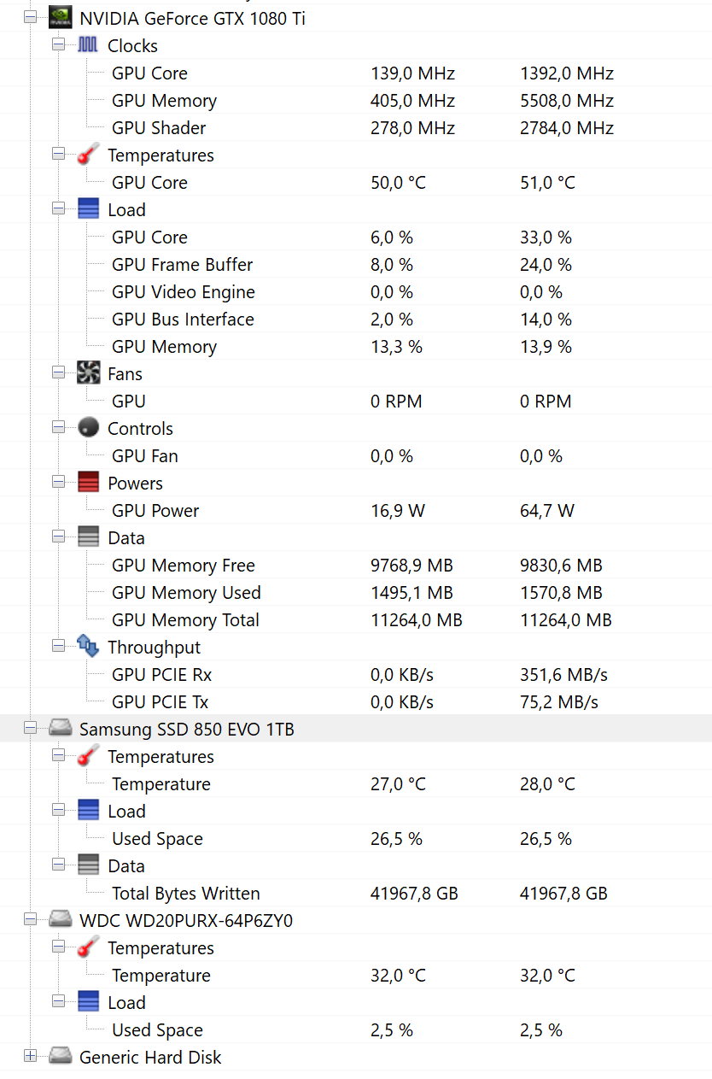Select the Total Bytes Written row
This screenshot has width=712, height=1079.
click(185, 894)
